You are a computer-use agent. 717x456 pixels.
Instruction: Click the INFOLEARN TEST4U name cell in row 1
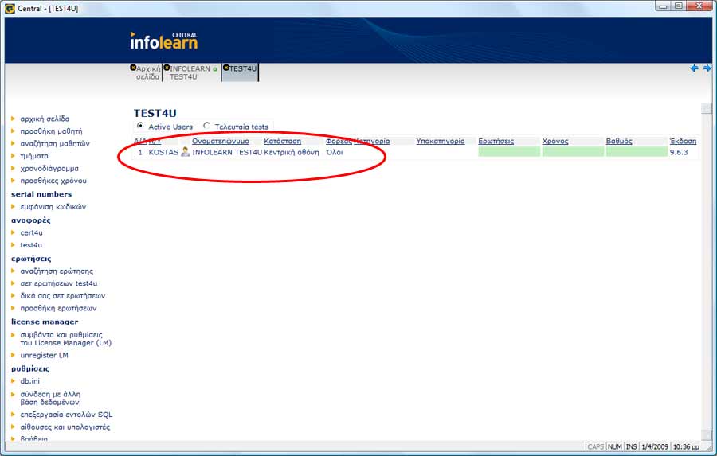coord(227,152)
